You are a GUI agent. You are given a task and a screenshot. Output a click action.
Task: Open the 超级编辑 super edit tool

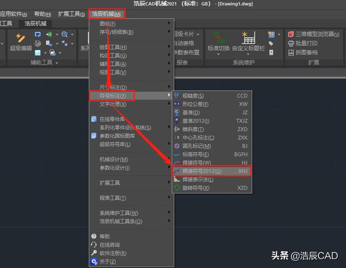coord(21,43)
